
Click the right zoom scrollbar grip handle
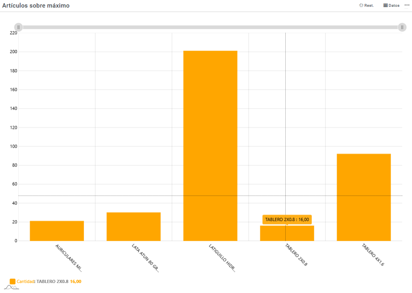[x=402, y=27]
